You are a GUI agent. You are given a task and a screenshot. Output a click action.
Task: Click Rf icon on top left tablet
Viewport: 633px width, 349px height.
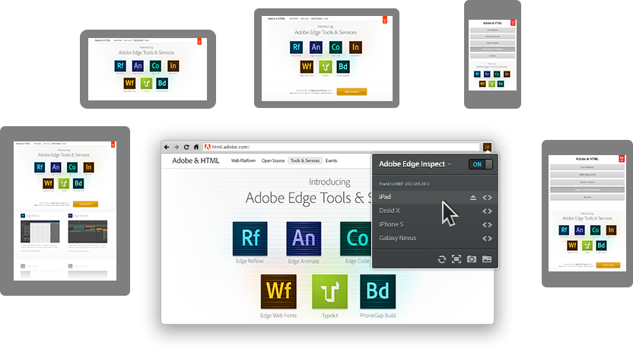[x=120, y=65]
